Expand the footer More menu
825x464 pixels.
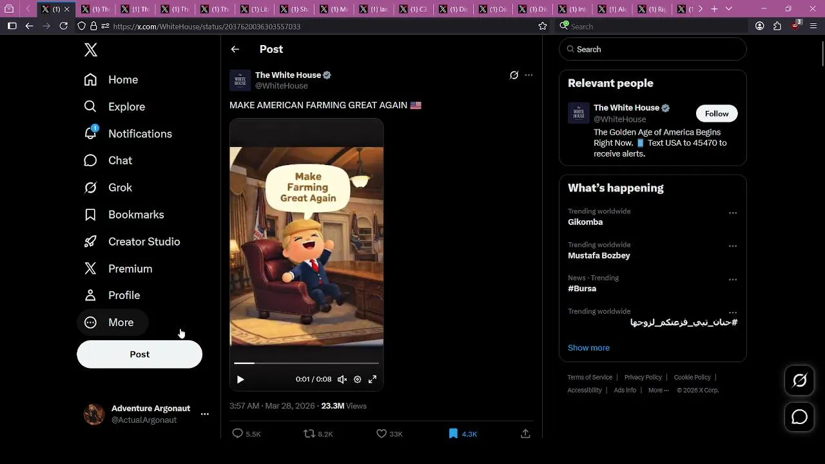pyautogui.click(x=658, y=391)
